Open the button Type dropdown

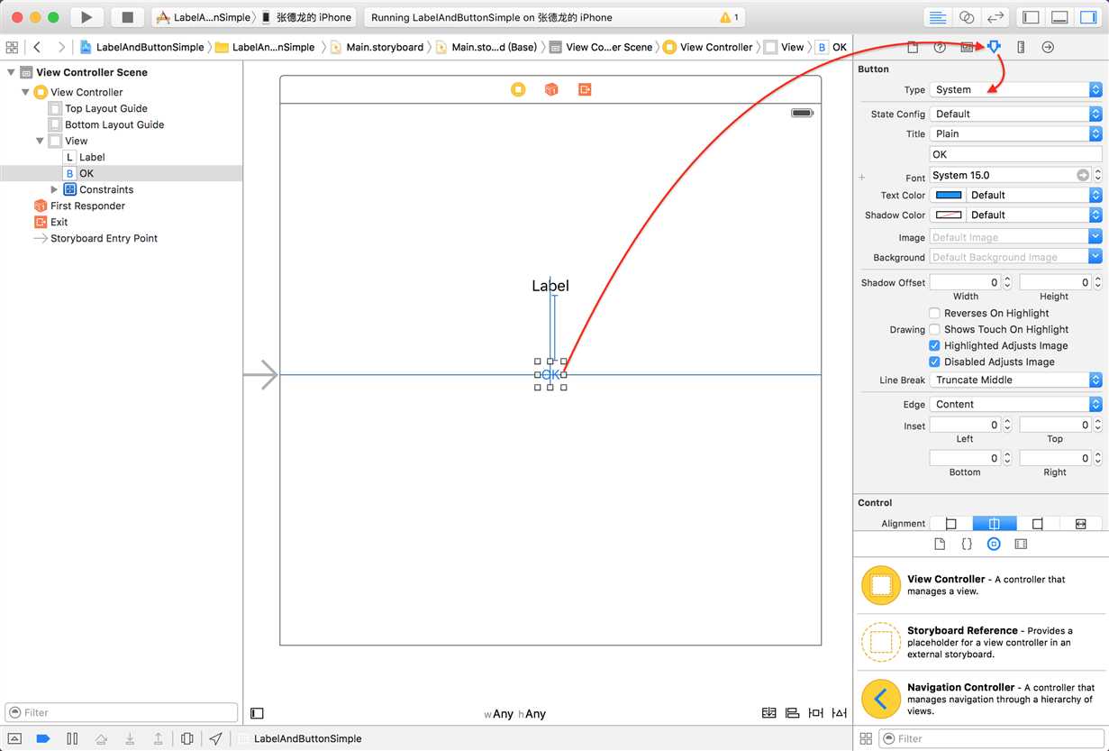[1015, 89]
